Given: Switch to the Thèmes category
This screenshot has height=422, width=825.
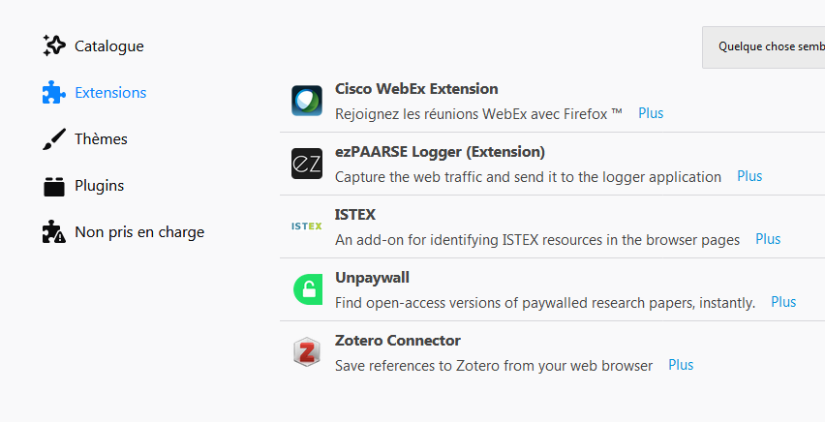Looking at the screenshot, I should (x=101, y=139).
